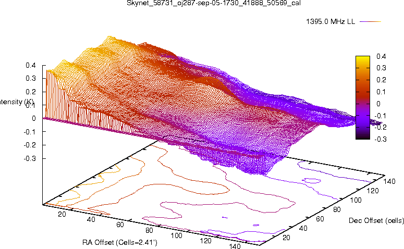
Task: Click the RA Offset (Cells=2.41') axis label
Action: [120, 242]
